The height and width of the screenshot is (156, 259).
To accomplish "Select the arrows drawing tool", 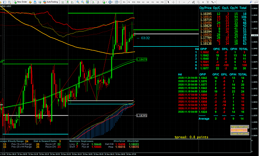I will pyautogui.click(x=213, y=2).
